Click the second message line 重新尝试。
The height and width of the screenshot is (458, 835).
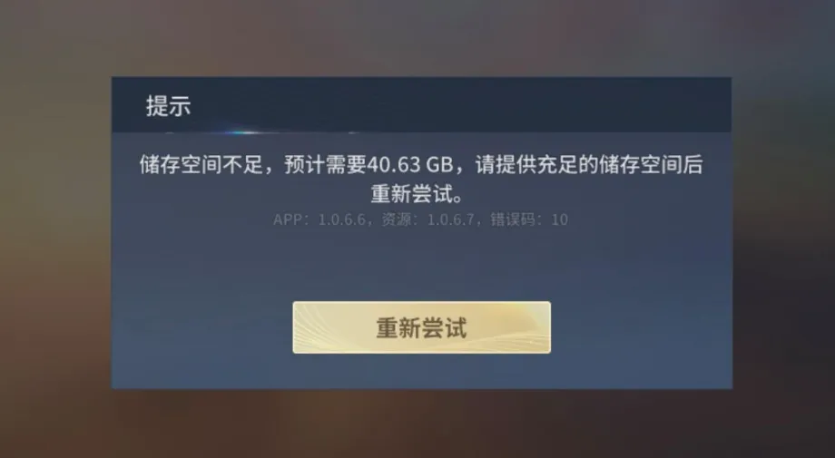418,193
